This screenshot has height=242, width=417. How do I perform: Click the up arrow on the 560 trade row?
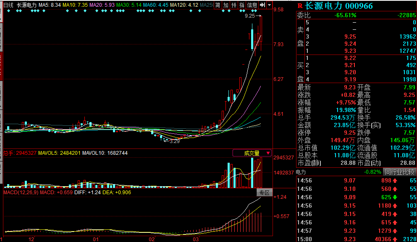(x=395, y=189)
